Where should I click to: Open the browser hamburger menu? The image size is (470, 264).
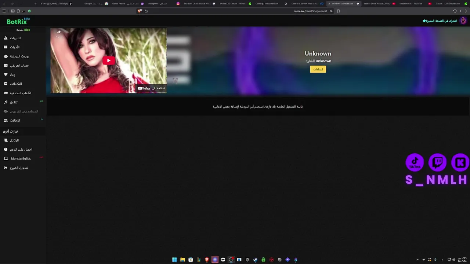[x=4, y=11]
